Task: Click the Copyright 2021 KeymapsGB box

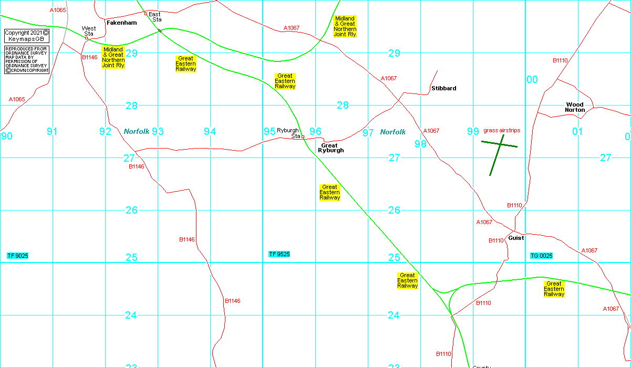Action: pos(26,36)
